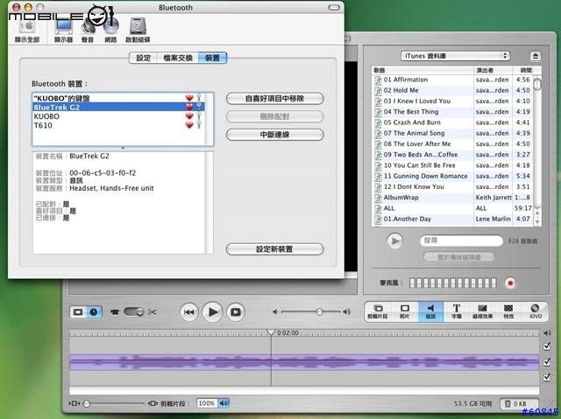This screenshot has width=561, height=419.
Task: Open the 特效 Effects pane
Action: [x=508, y=311]
